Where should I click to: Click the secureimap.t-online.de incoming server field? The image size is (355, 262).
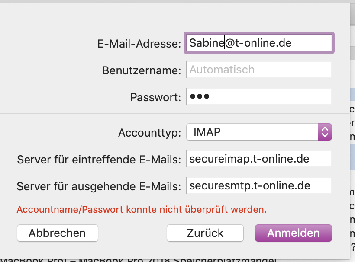coord(259,159)
